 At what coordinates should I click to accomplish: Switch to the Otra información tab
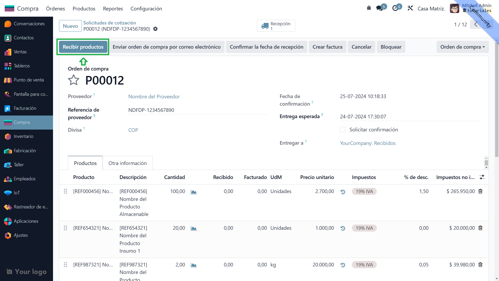[127, 163]
